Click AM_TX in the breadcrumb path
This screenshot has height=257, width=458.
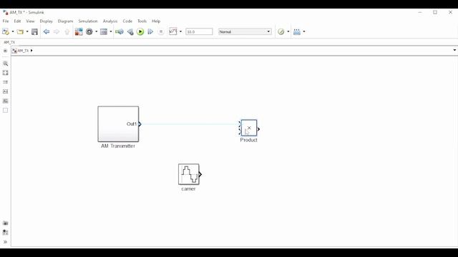click(23, 51)
